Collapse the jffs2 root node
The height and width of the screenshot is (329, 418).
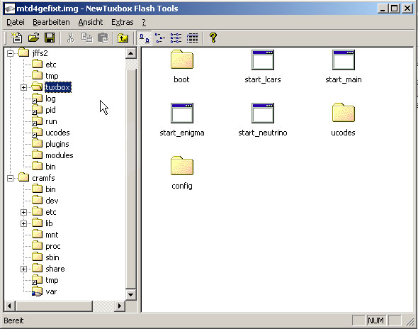click(x=10, y=53)
